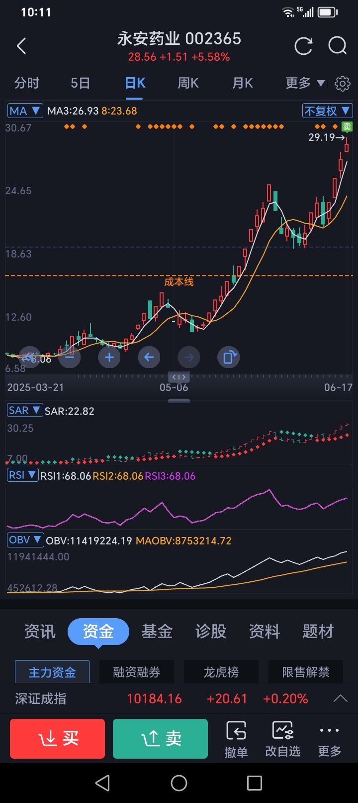Open MA indicator dropdown
Viewport: 358px width, 803px height.
point(25,111)
